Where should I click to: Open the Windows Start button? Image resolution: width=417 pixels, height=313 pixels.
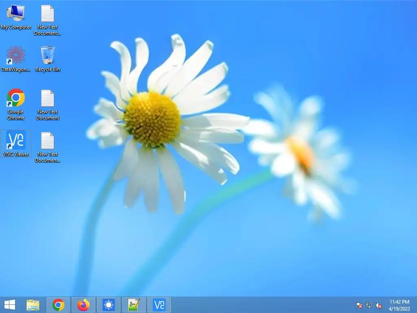pyautogui.click(x=10, y=305)
